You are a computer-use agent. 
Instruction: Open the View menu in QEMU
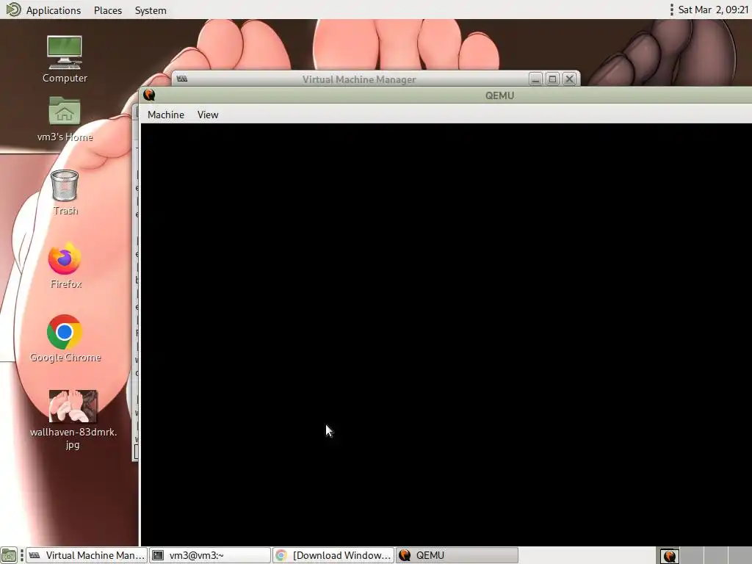pos(208,115)
